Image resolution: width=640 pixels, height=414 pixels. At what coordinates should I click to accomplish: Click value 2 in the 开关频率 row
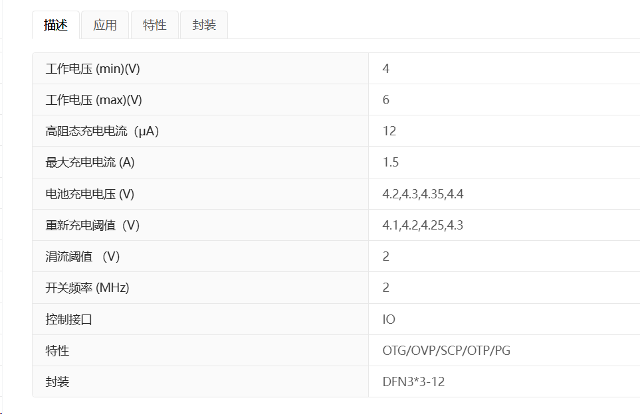click(x=385, y=288)
